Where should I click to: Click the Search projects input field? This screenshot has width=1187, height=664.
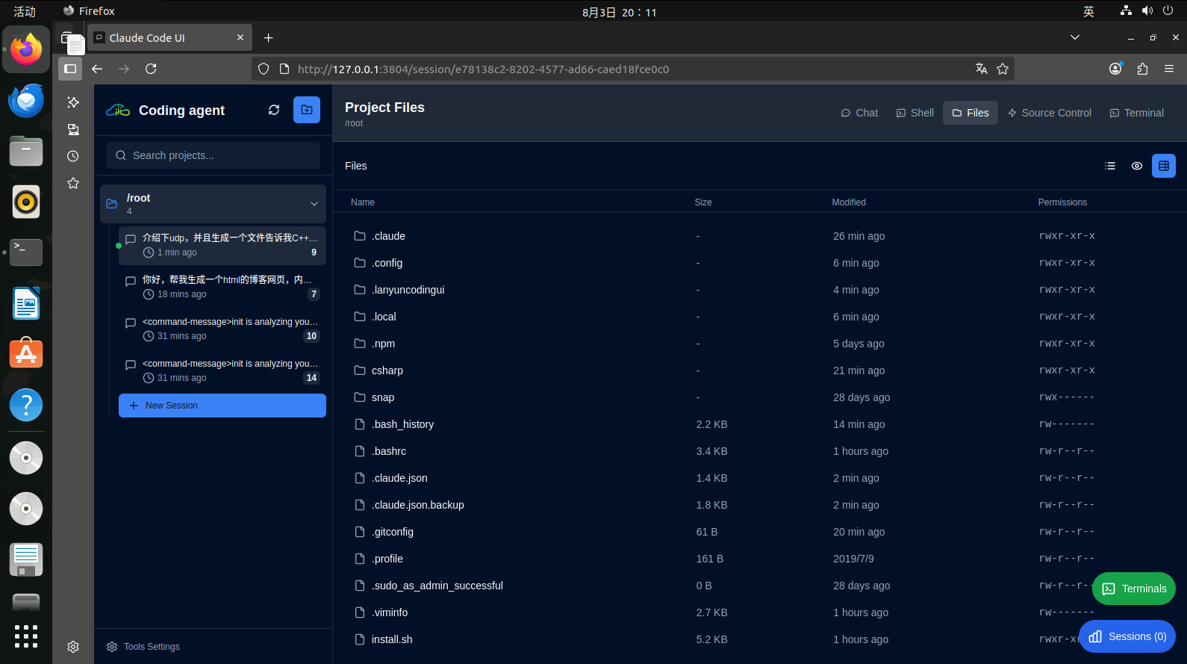[x=214, y=155]
